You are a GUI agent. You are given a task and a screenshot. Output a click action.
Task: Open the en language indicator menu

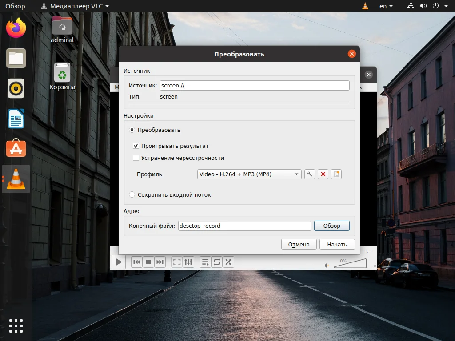click(x=385, y=6)
